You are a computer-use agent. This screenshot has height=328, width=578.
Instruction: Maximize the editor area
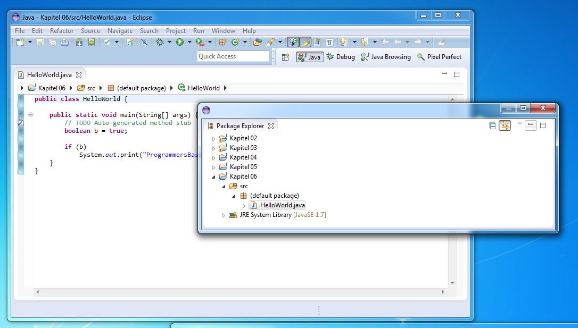tap(456, 74)
